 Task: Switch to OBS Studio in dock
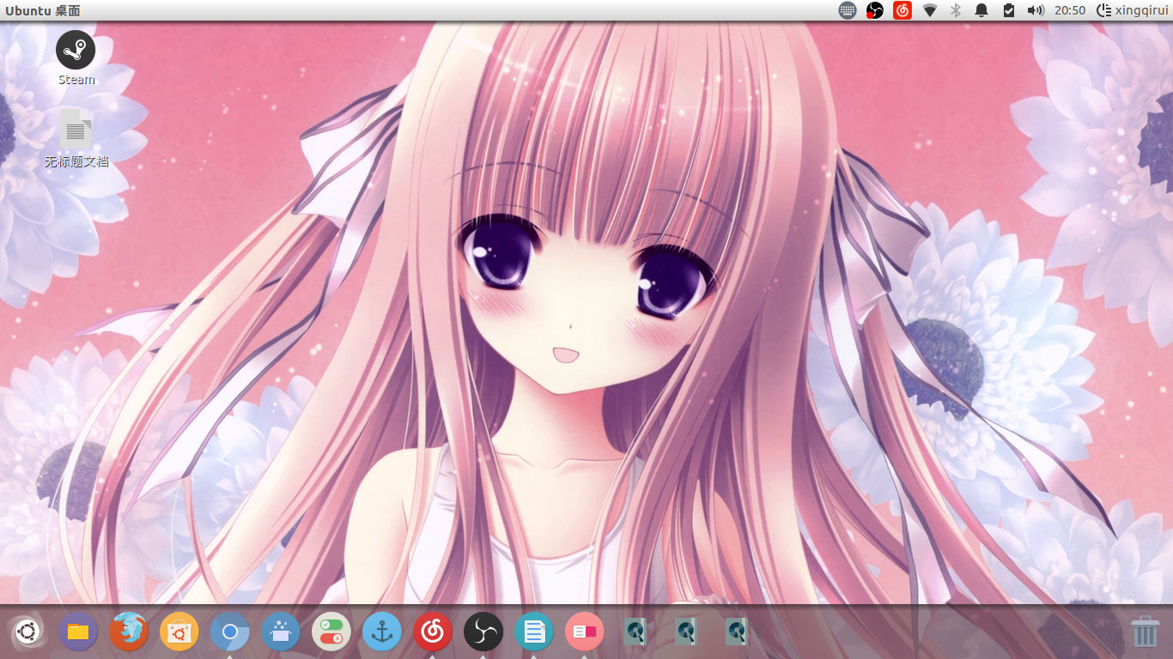coord(483,632)
